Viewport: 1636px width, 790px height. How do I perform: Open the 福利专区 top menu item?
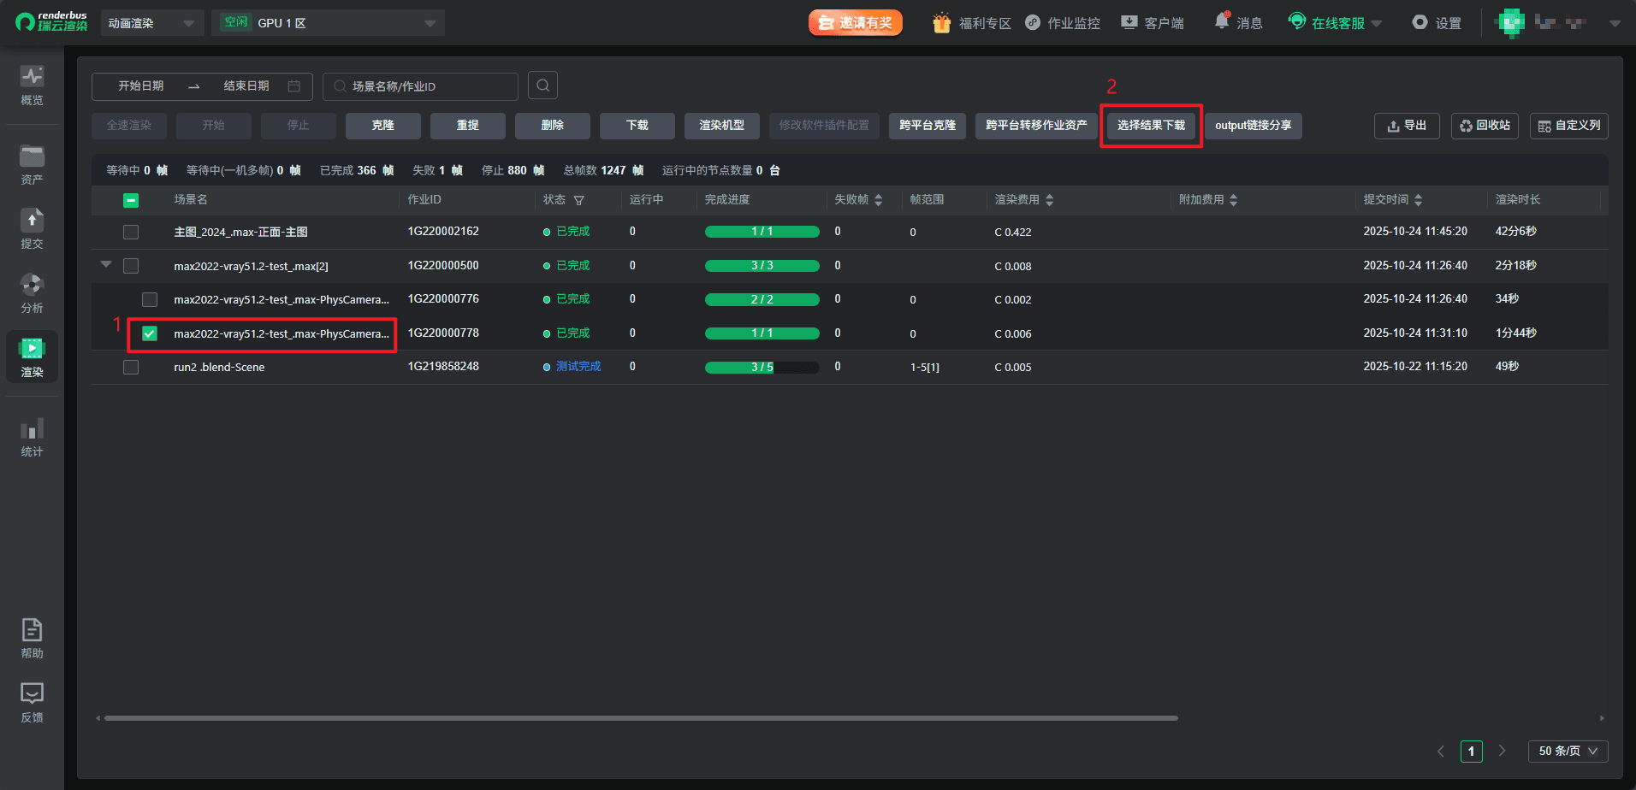[972, 23]
